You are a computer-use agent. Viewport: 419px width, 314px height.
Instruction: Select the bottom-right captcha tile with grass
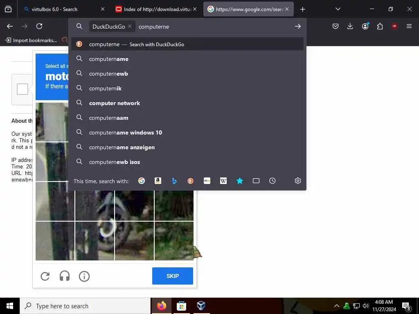(174, 241)
